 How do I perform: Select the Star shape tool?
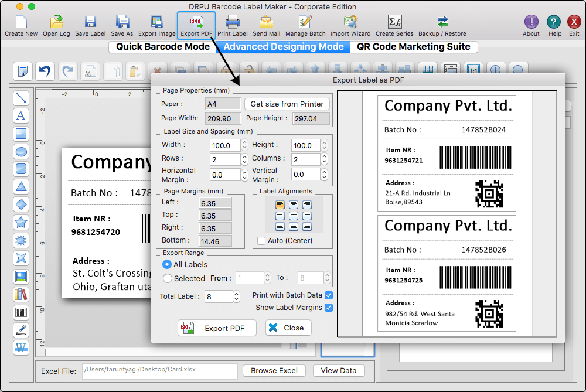pyautogui.click(x=21, y=222)
